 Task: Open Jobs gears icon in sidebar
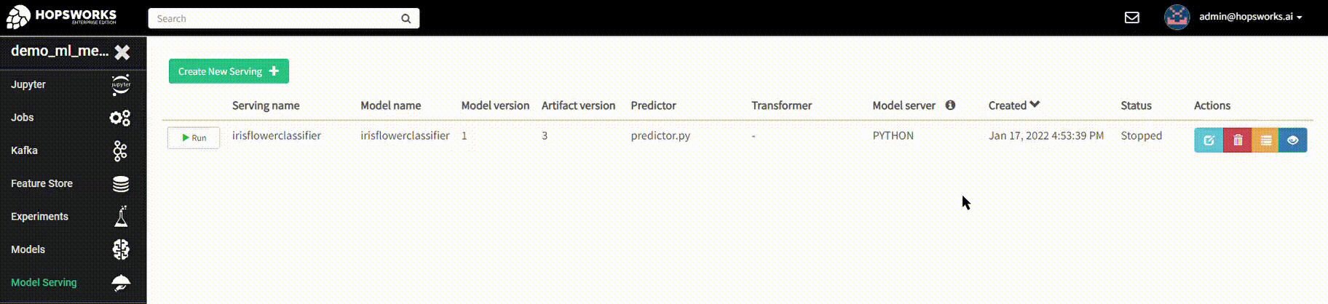120,118
